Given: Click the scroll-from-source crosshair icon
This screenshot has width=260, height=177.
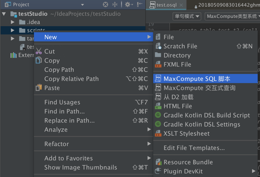Looking at the screenshot, I should coord(105,4).
